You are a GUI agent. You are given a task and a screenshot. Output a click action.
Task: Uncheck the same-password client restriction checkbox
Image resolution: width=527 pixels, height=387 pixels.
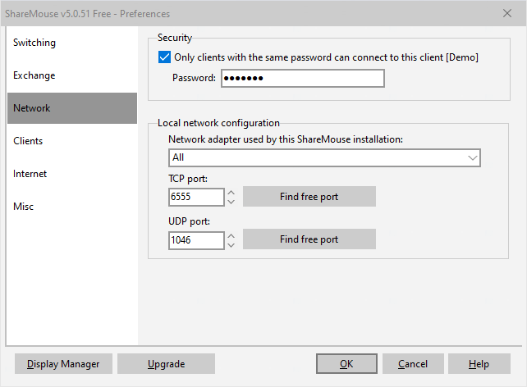coord(164,57)
